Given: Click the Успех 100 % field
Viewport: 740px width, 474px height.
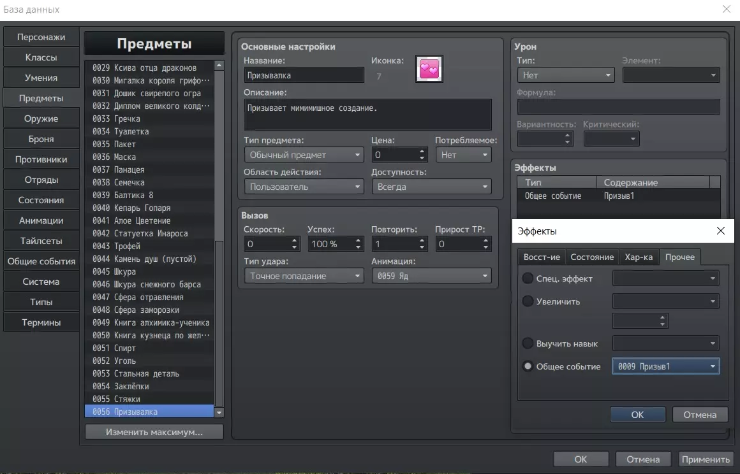Looking at the screenshot, I should 331,244.
